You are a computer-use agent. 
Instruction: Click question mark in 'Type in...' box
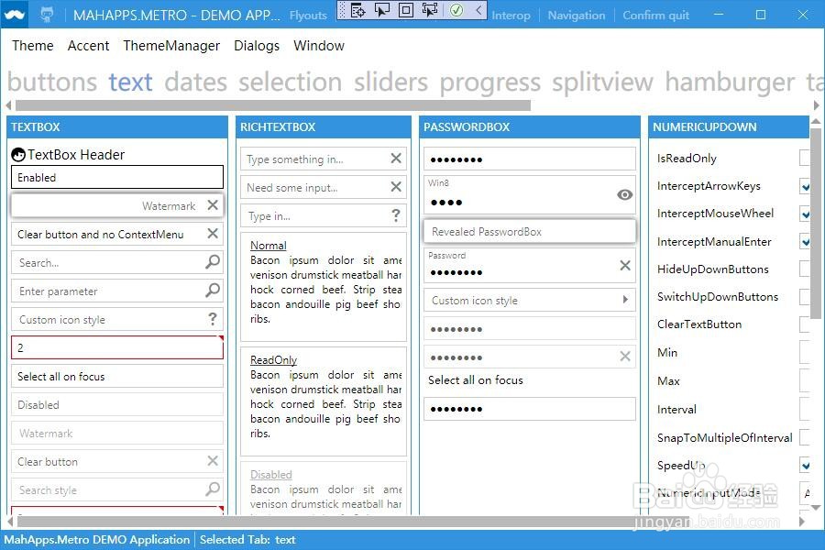pos(396,214)
